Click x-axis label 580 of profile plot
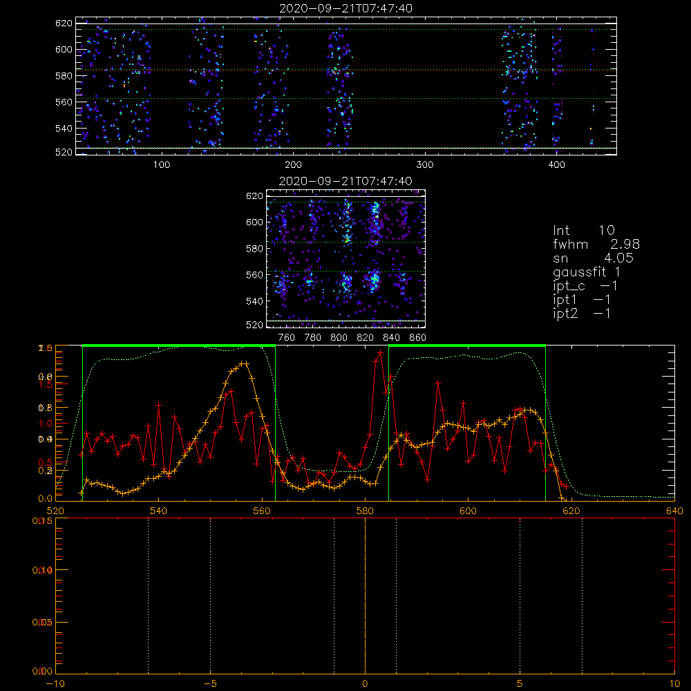This screenshot has height=691, width=691. [x=365, y=511]
